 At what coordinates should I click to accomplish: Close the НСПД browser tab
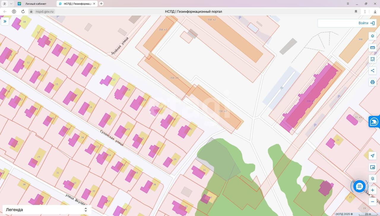94,4
